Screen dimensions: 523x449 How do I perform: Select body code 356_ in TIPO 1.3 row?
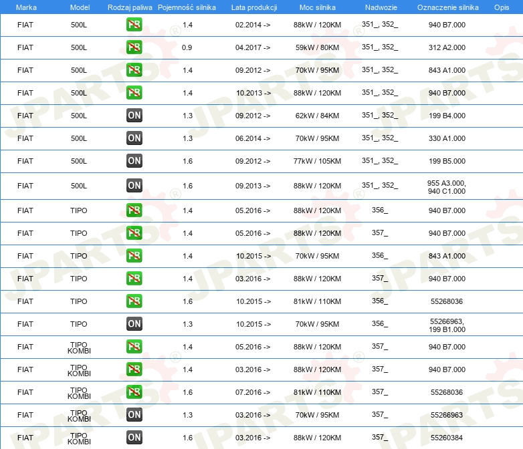click(x=380, y=323)
